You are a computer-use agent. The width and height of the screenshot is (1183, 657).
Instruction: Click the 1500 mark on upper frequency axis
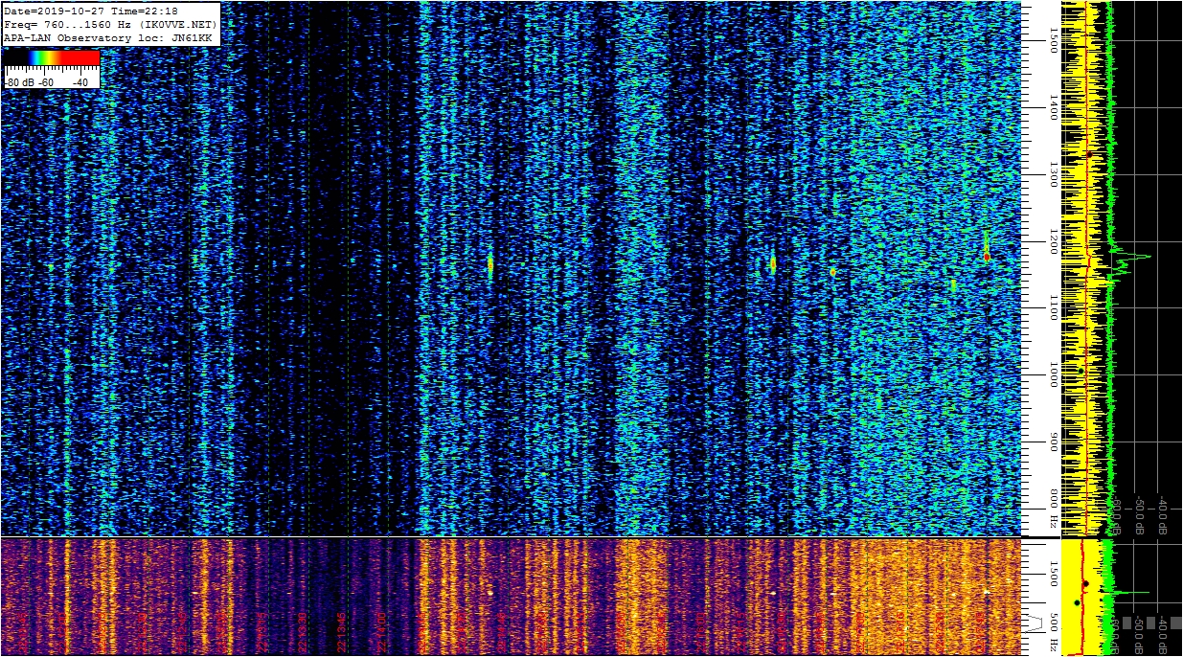[x=1054, y=40]
